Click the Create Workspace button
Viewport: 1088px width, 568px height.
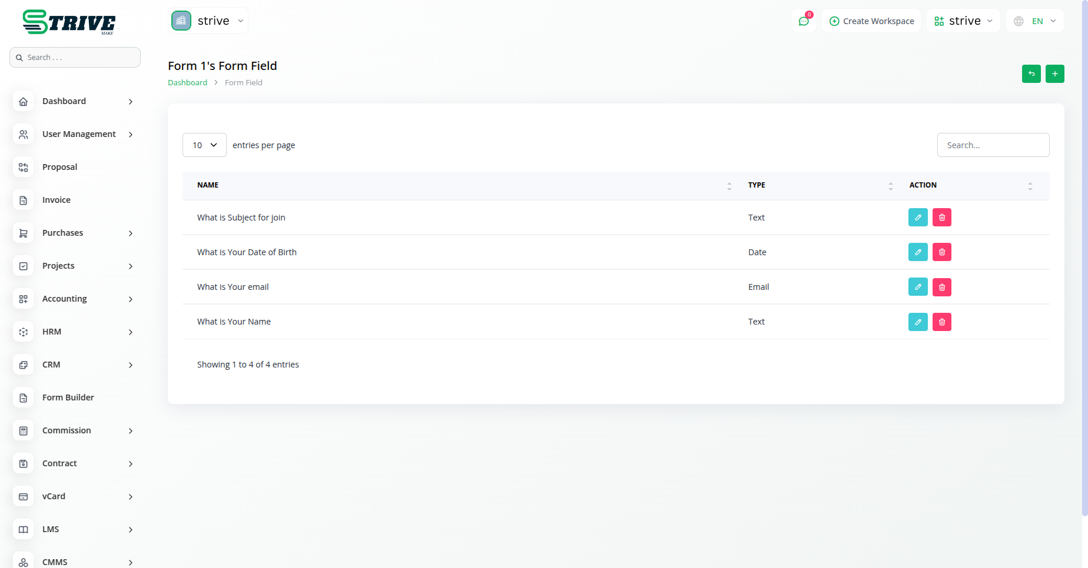(871, 21)
